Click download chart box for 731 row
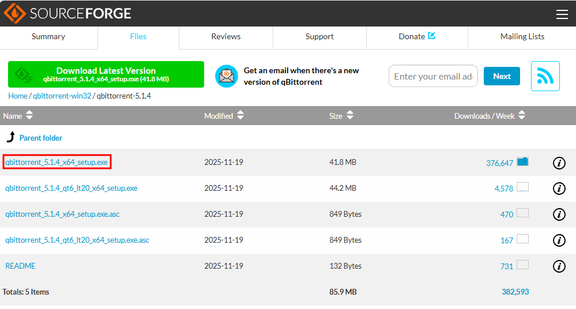Viewport: 576px width, 309px height. coord(522,265)
